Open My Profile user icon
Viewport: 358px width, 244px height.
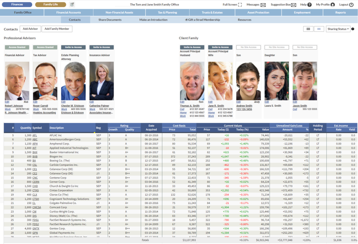[333, 5]
